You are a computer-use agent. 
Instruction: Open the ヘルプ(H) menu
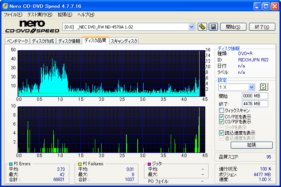(x=86, y=15)
